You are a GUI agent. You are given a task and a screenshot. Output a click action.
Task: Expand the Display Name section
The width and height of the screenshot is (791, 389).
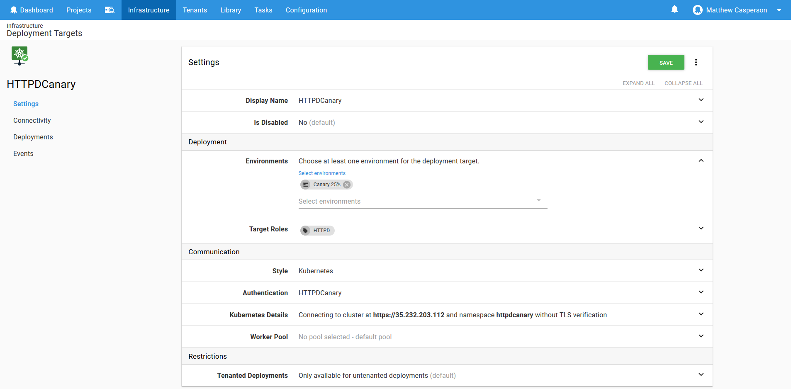click(x=701, y=100)
